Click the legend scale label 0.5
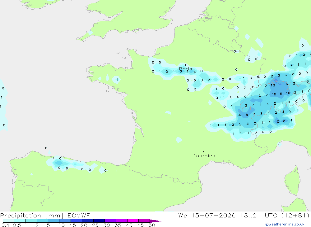Image resolution: width=311 pixels, height=227 pixels. [x=17, y=225]
